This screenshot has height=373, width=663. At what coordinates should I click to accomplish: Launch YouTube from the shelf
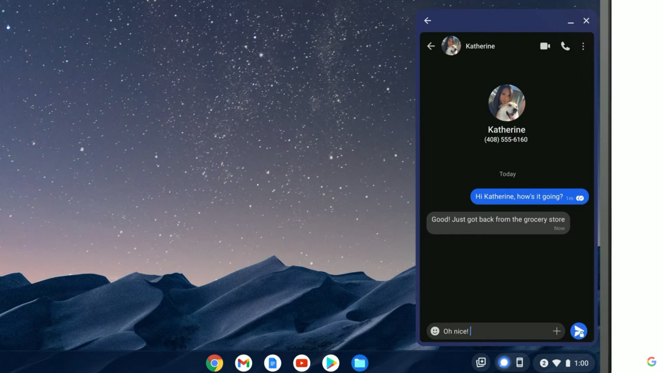pyautogui.click(x=302, y=363)
